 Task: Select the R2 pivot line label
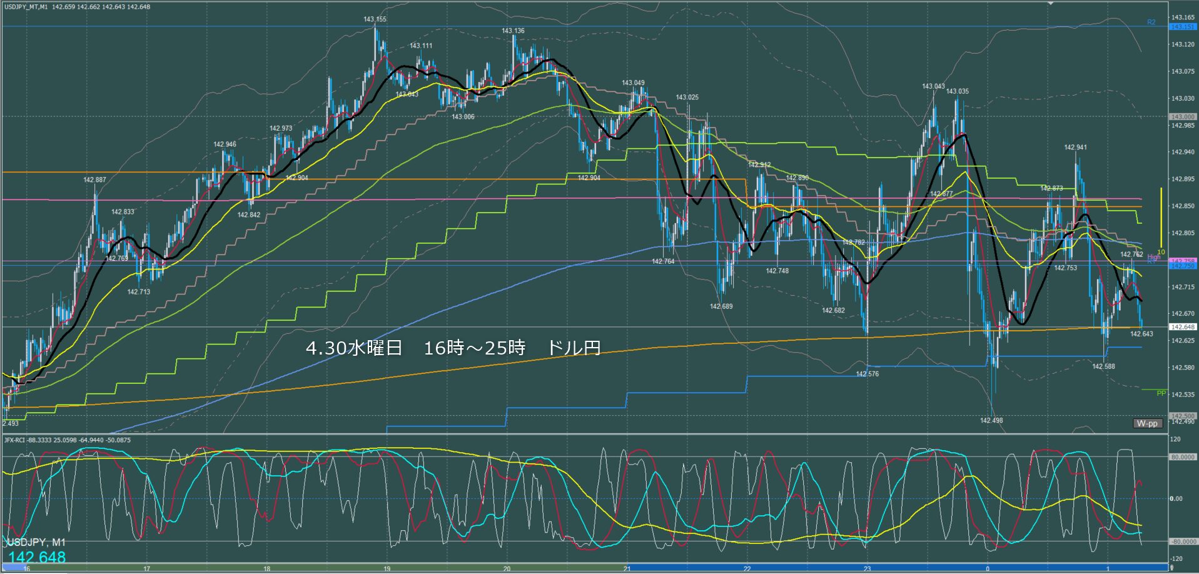click(1151, 23)
